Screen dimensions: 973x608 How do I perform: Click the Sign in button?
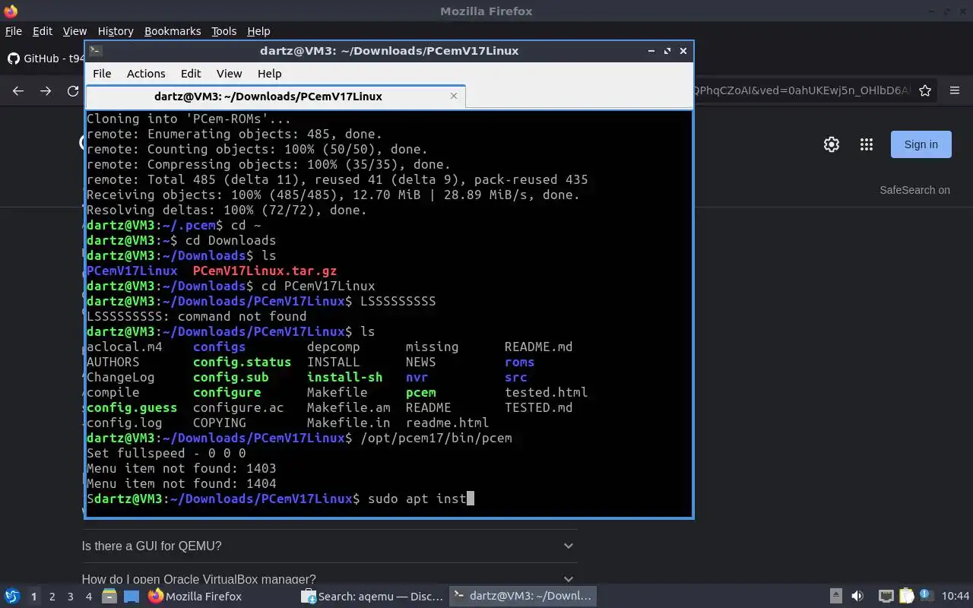(921, 144)
